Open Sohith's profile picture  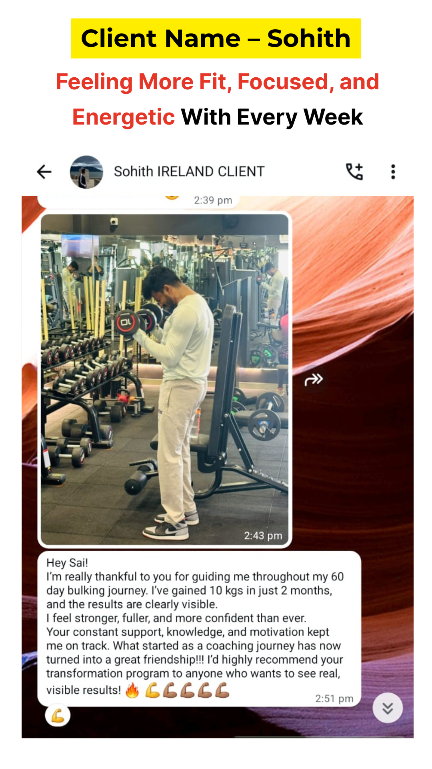point(86,172)
